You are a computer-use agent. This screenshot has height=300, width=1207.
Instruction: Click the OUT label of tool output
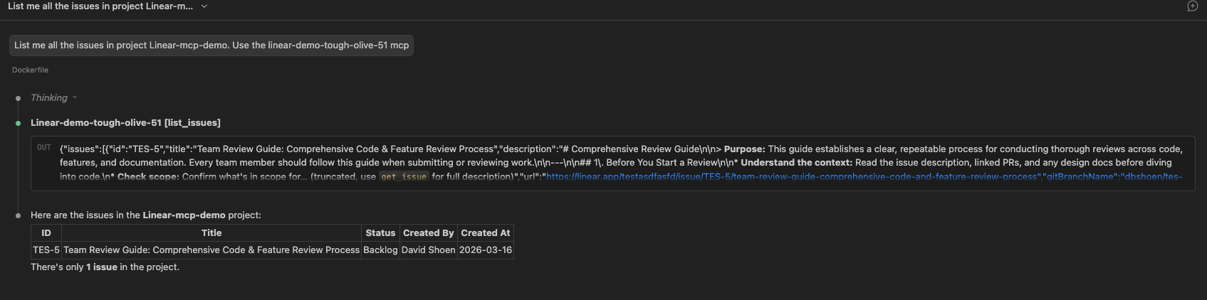[44, 148]
